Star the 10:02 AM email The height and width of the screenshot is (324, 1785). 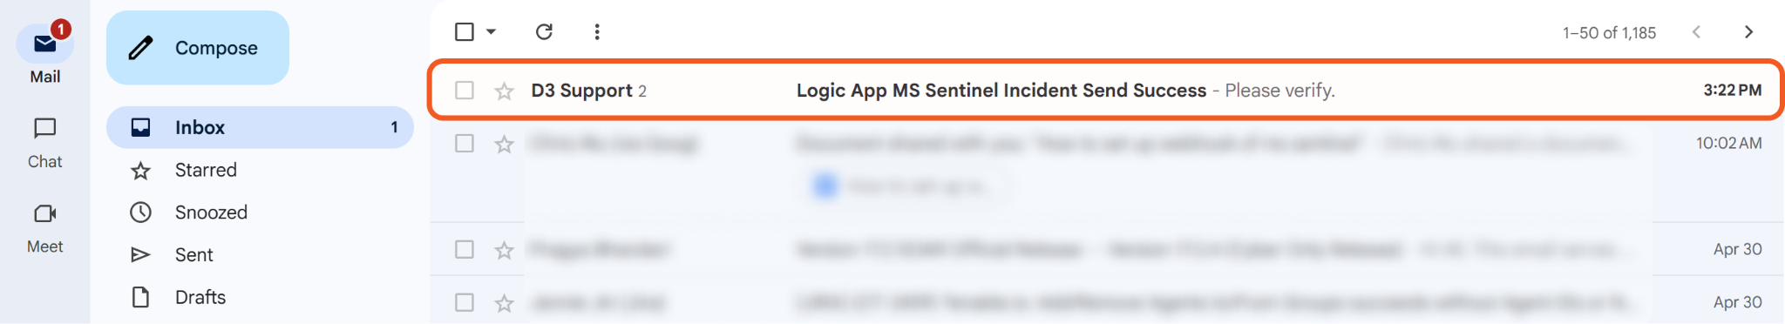click(504, 144)
